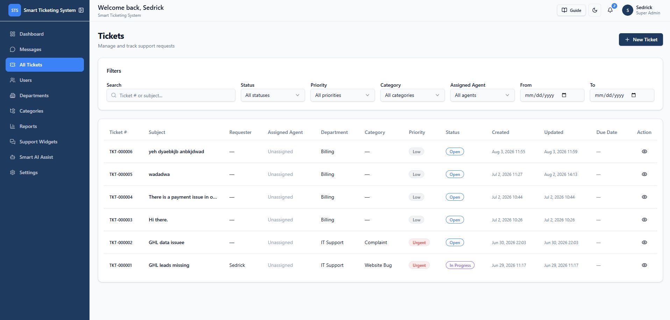Image resolution: width=670 pixels, height=320 pixels.
Task: Open Messages in the sidebar
Action: pos(45,49)
